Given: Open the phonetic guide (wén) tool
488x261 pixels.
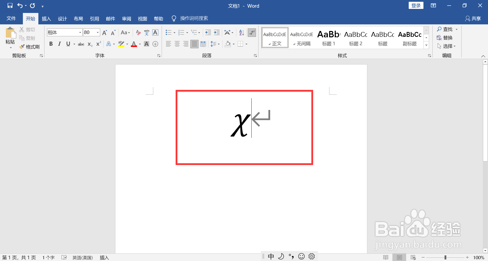Looking at the screenshot, I should click(147, 32).
